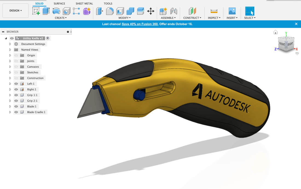301x189 pixels.
Task: Go to Home view on ViewCube
Action: click(x=276, y=32)
